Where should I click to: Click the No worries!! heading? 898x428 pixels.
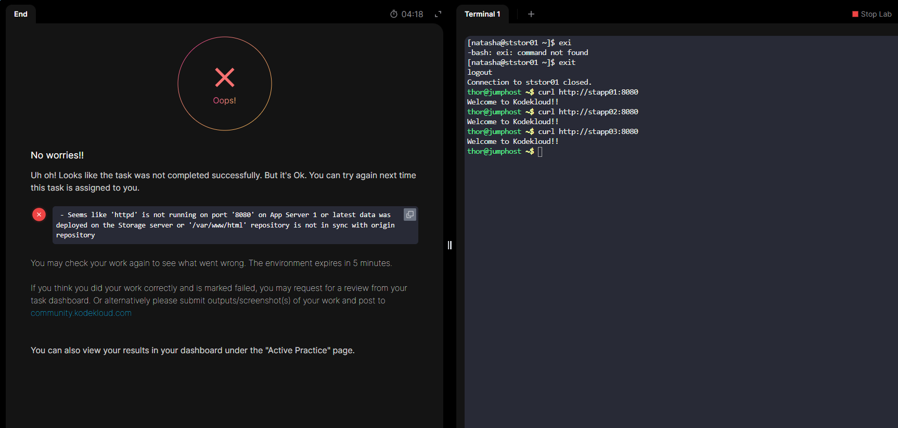[57, 155]
